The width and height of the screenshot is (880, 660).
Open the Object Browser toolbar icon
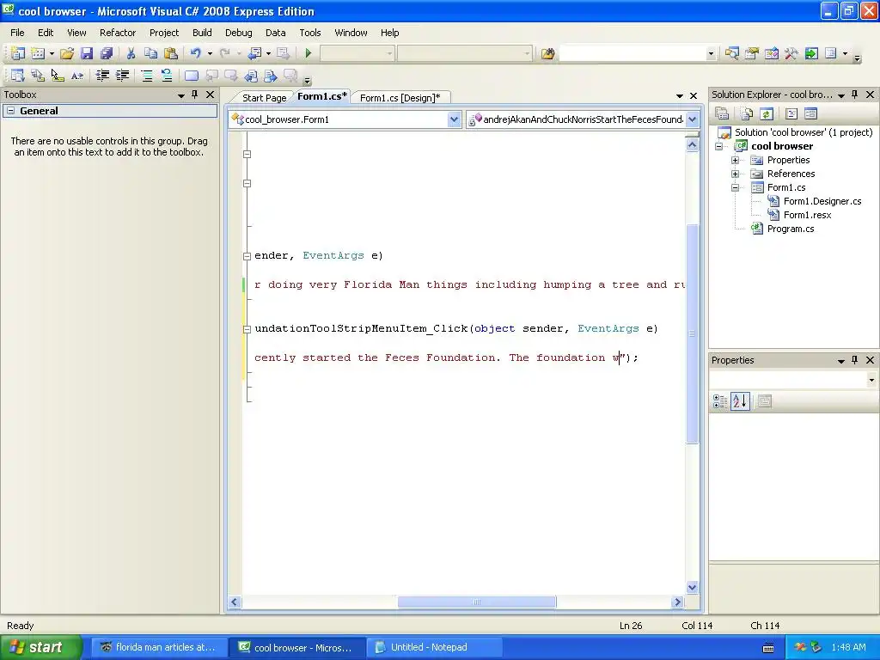(x=772, y=53)
